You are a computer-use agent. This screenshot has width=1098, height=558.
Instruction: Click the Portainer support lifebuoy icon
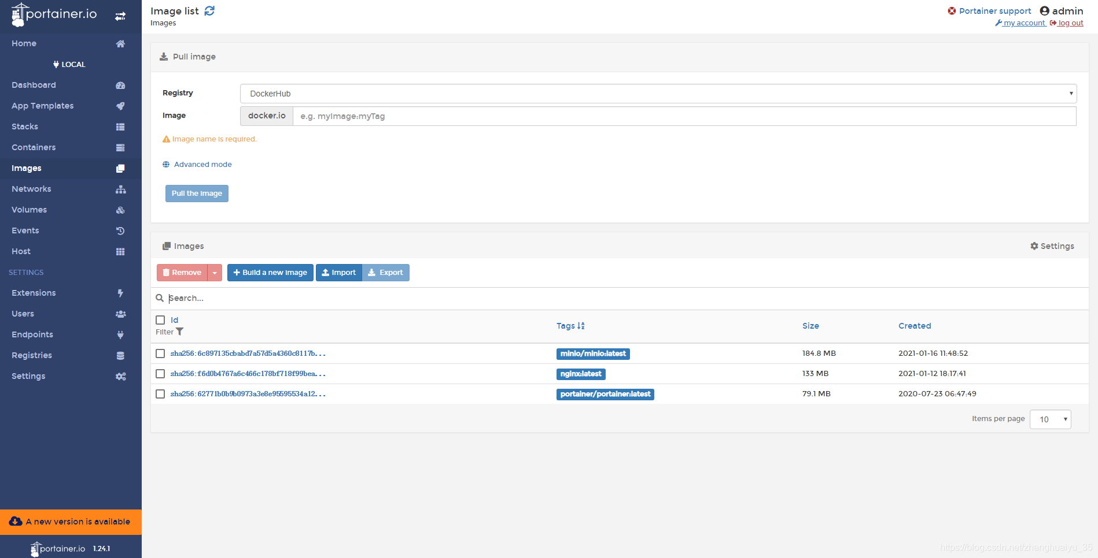[x=952, y=11]
